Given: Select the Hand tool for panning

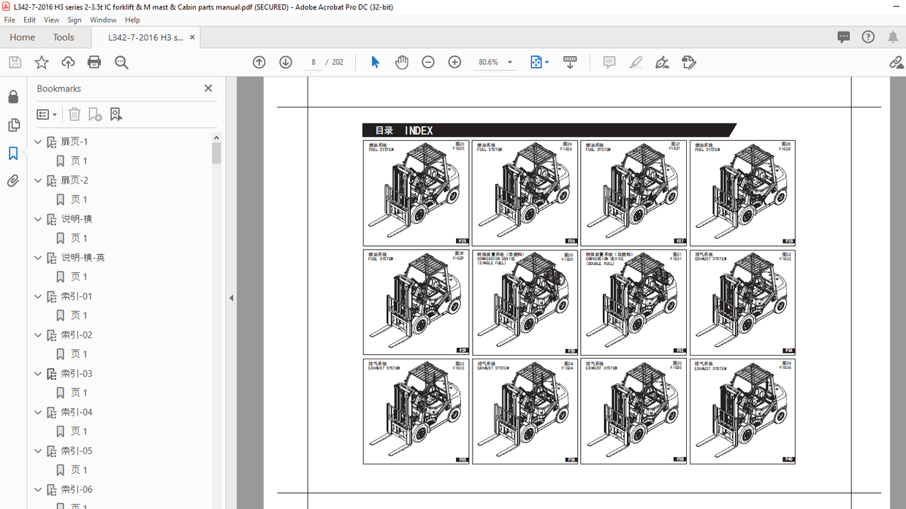Looking at the screenshot, I should 401,62.
